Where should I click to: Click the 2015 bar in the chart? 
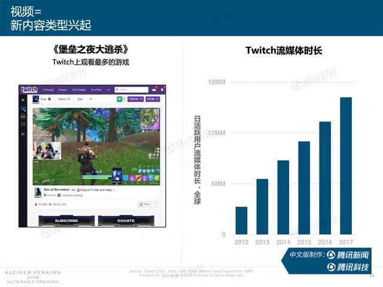pos(304,188)
